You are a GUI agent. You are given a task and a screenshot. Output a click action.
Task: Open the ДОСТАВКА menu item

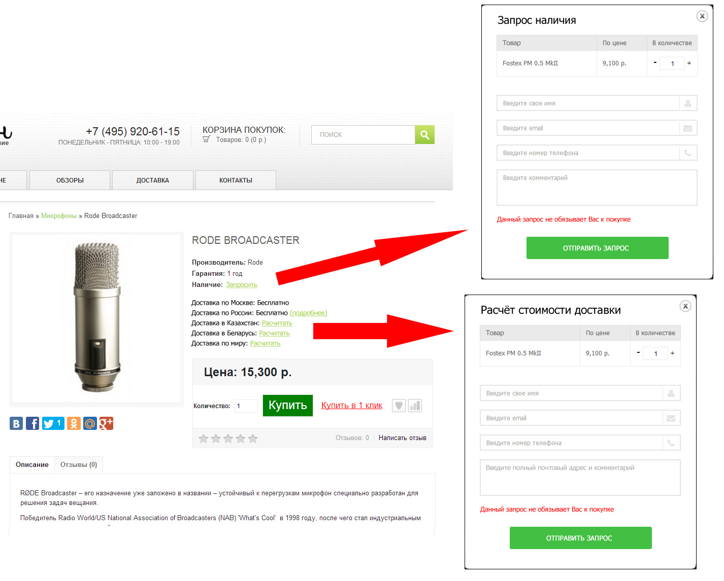(x=153, y=180)
